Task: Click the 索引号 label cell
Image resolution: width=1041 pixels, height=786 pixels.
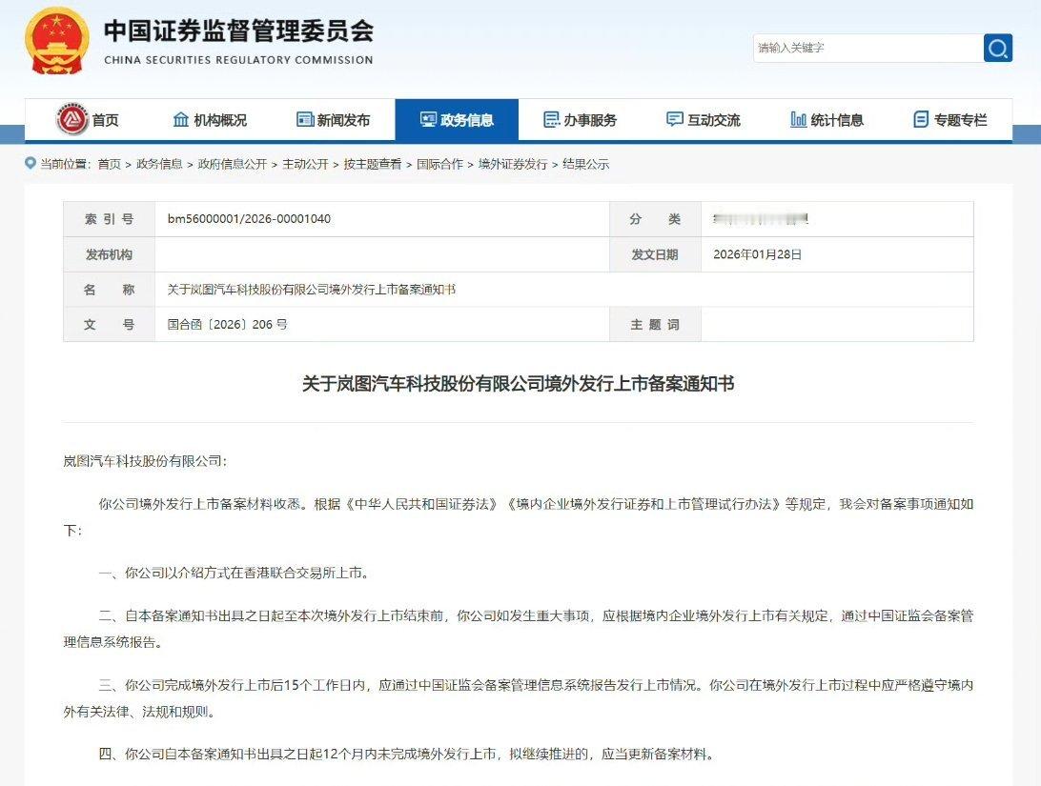Action: [110, 219]
